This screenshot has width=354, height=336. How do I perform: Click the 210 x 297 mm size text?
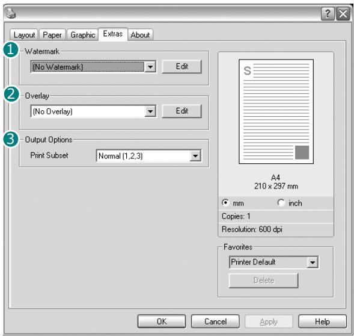[276, 186]
